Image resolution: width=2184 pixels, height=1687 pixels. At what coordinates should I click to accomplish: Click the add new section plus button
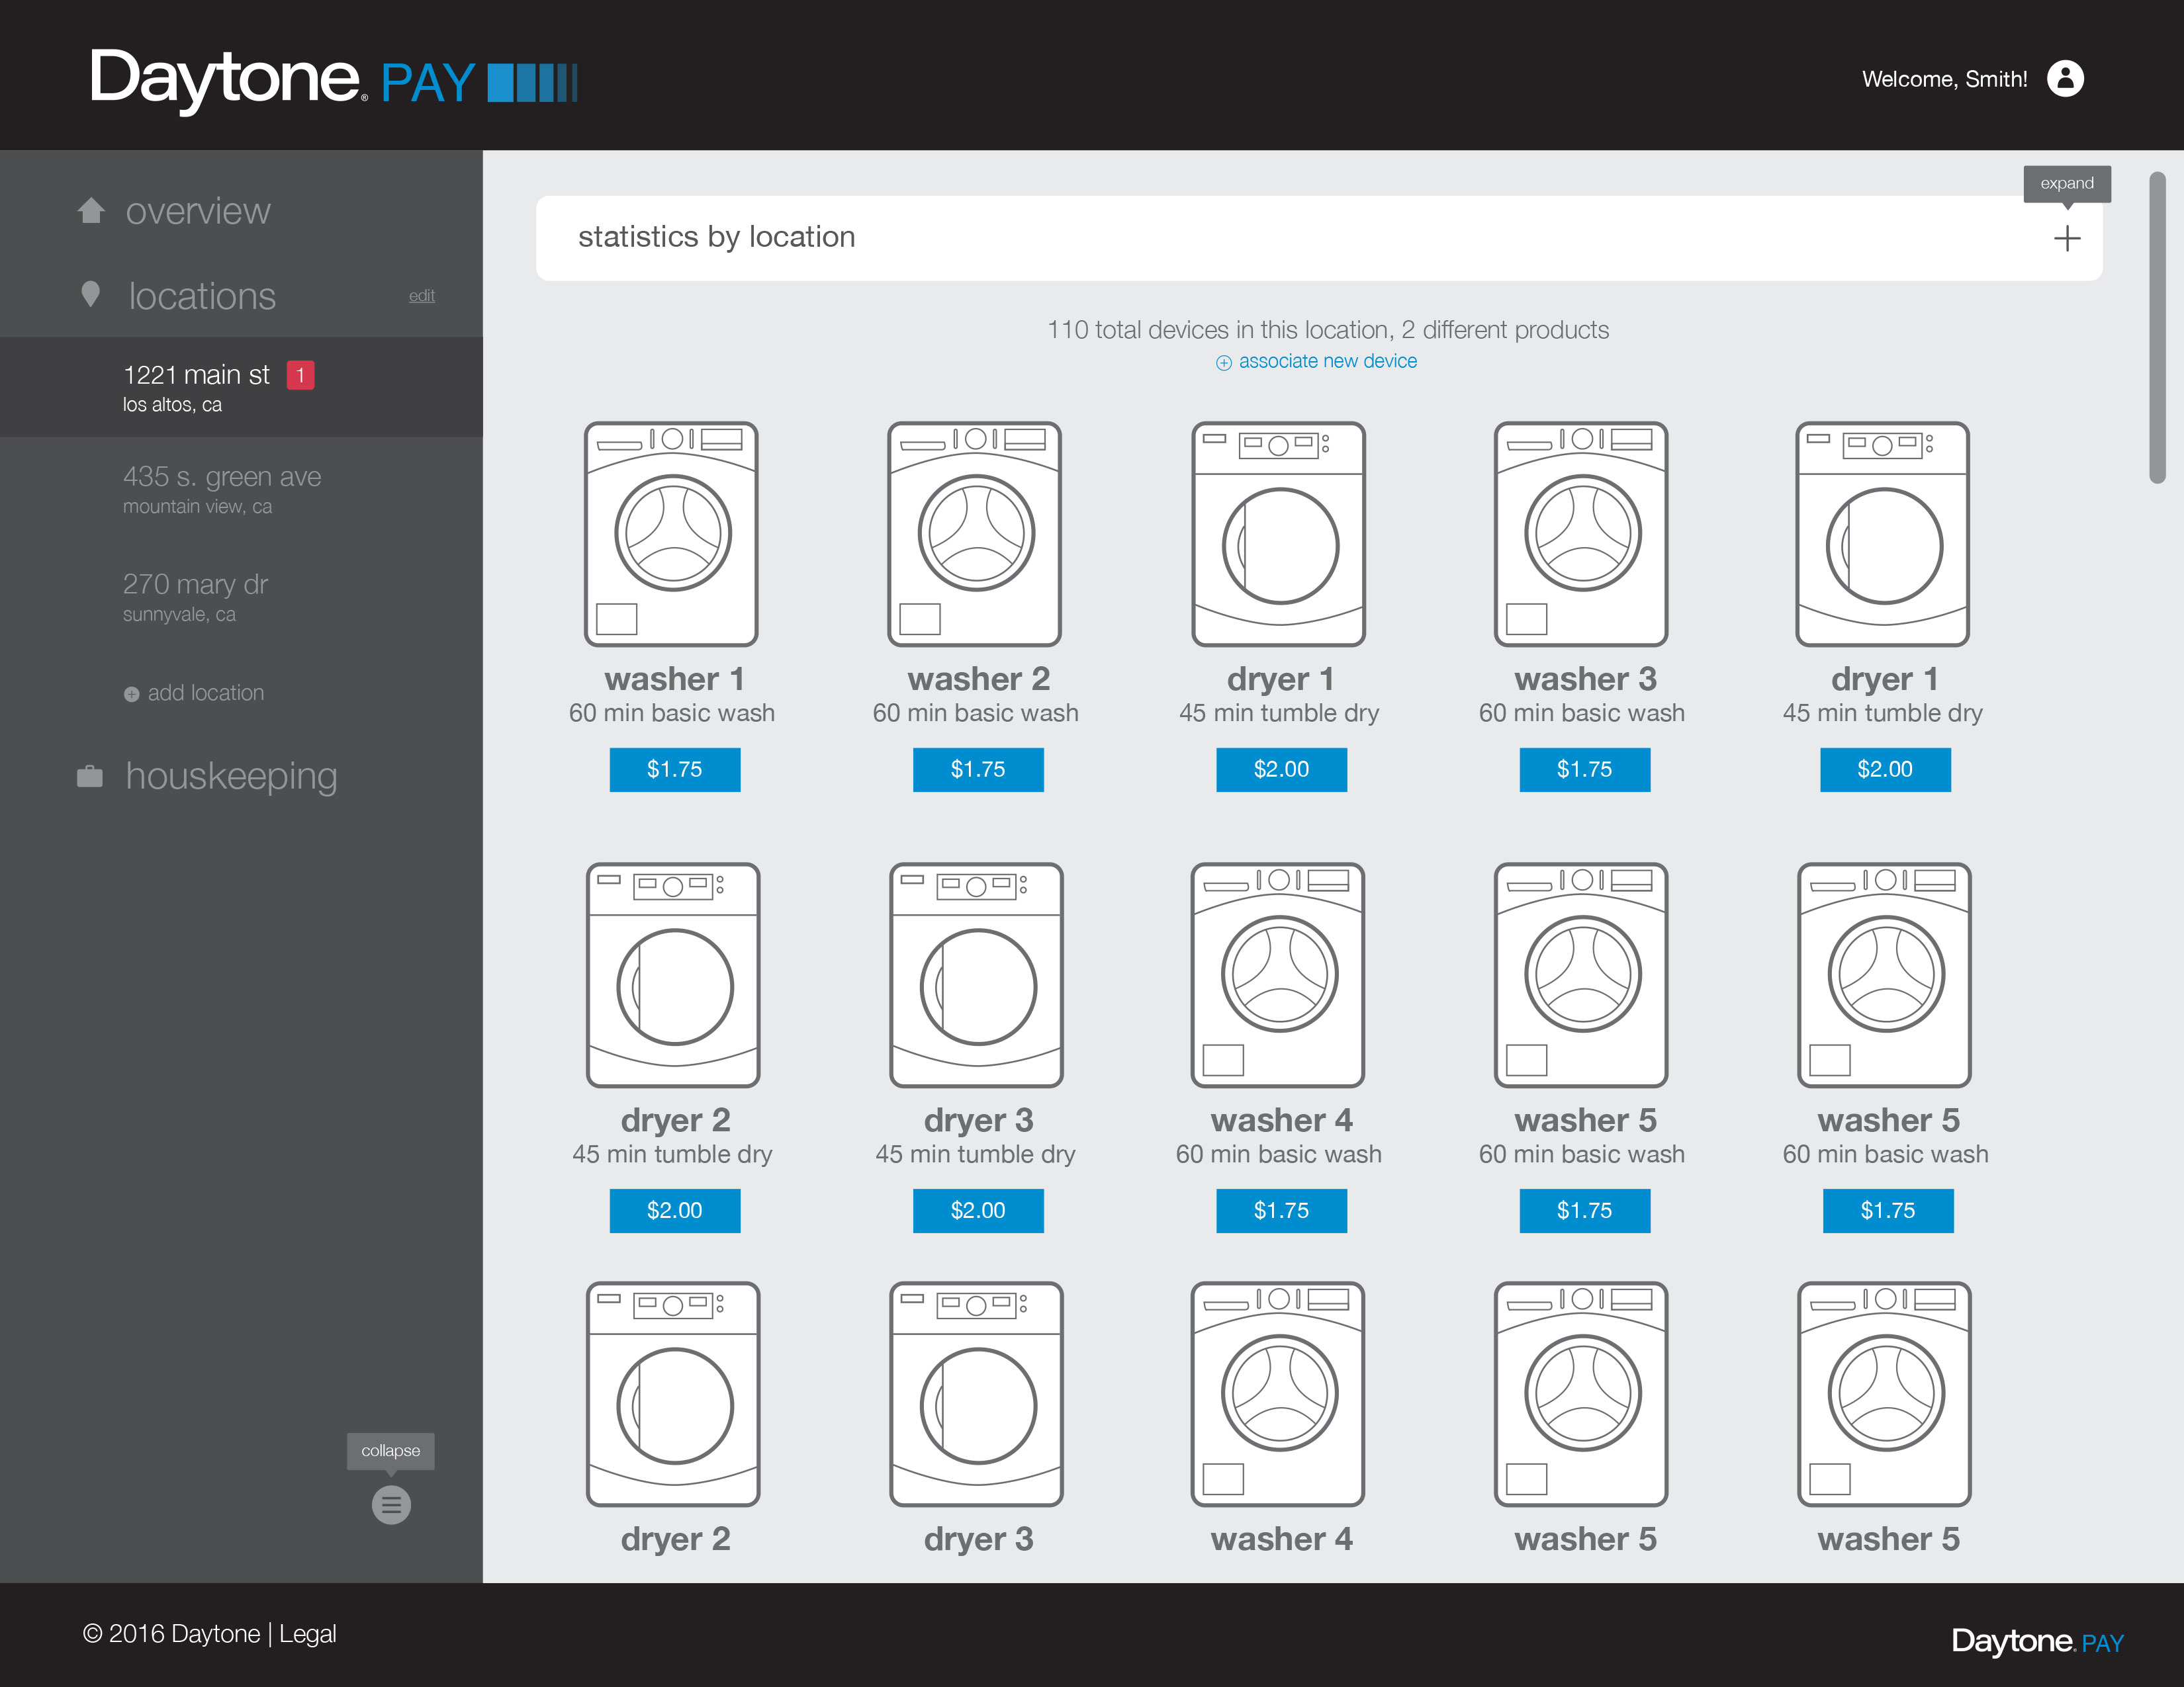[x=2067, y=238]
